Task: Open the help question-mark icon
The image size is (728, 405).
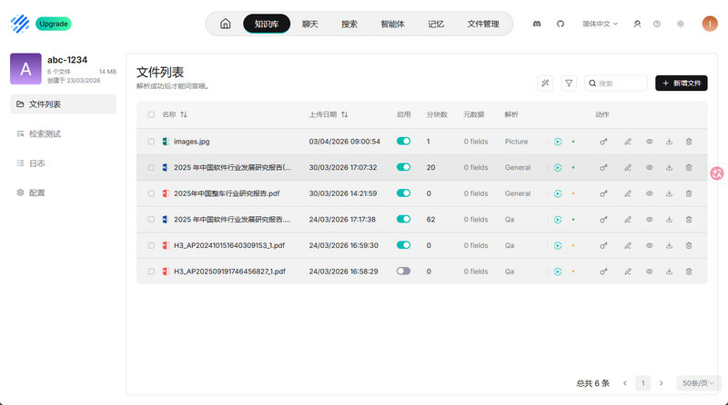Action: pyautogui.click(x=657, y=24)
